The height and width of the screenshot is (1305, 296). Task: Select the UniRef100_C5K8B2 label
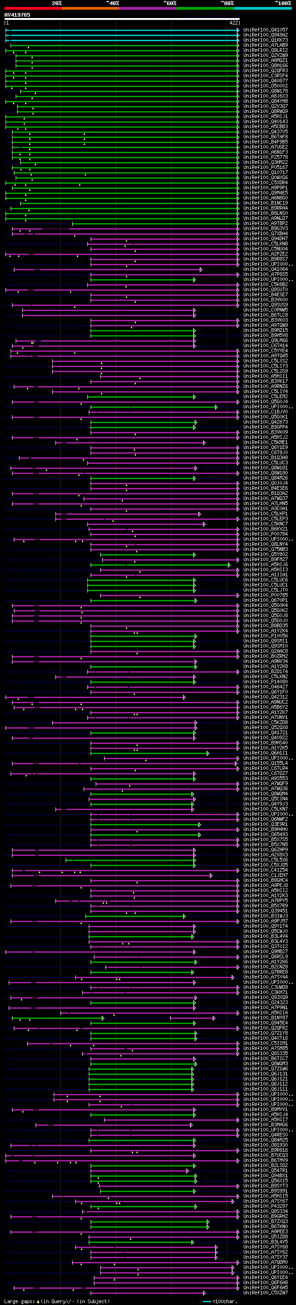[x=265, y=284]
